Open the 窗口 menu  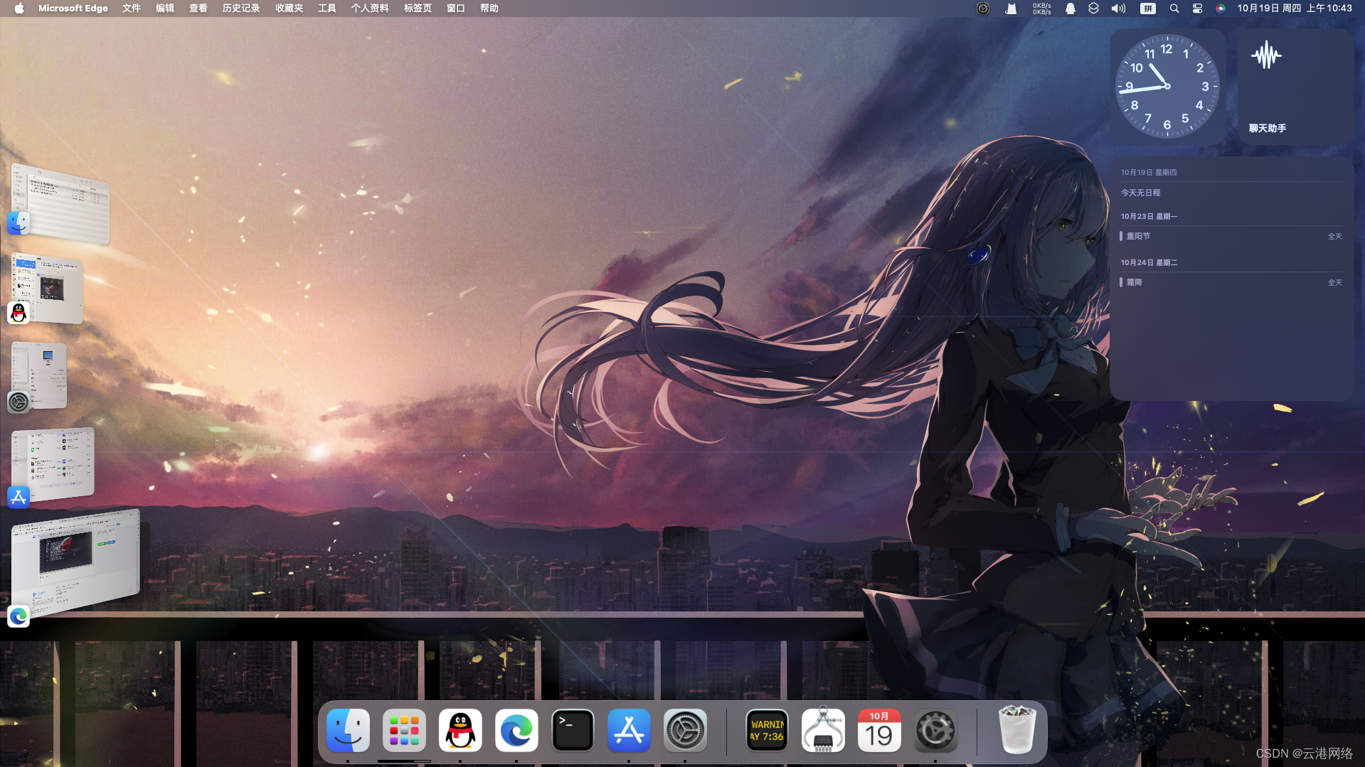click(456, 9)
